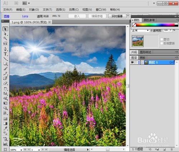Select the Blend tool
The width and height of the screenshot is (179, 152).
pyautogui.click(x=5, y=133)
